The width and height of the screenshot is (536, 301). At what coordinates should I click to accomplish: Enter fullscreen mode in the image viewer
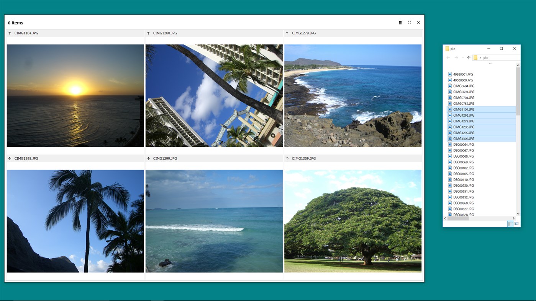tap(409, 23)
